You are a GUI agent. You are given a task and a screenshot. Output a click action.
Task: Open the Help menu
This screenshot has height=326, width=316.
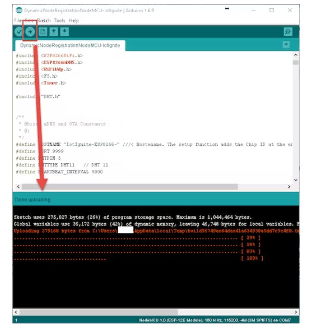(x=74, y=20)
